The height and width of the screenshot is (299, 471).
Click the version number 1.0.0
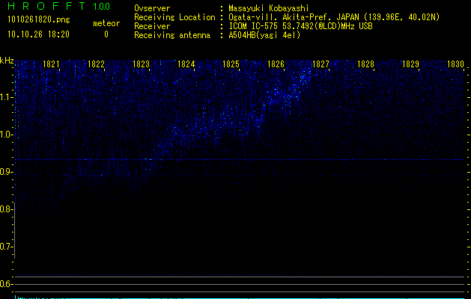coord(102,6)
